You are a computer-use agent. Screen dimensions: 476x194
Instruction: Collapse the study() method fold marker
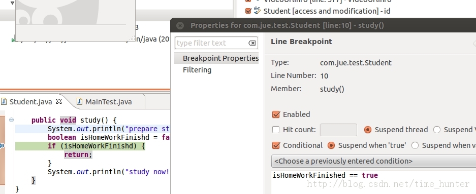point(11,120)
